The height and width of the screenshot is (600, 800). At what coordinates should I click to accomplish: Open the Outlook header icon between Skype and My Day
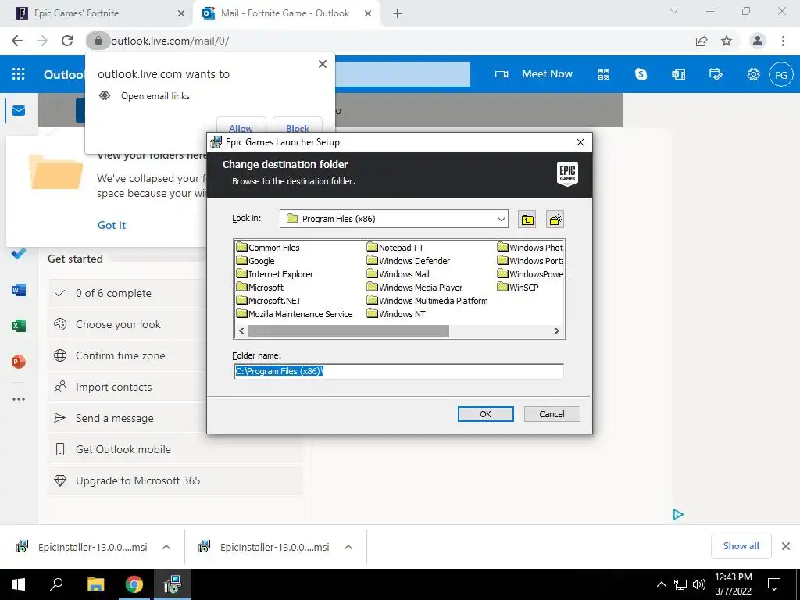(678, 74)
